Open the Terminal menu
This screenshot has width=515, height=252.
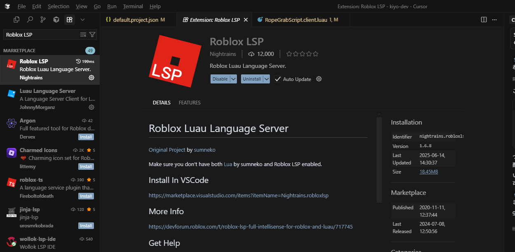[133, 6]
